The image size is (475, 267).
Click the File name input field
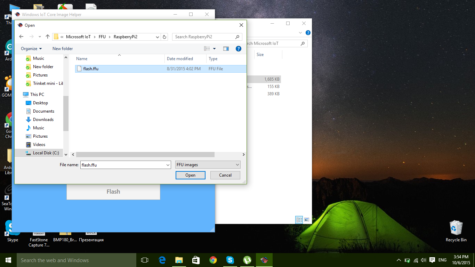pos(123,165)
